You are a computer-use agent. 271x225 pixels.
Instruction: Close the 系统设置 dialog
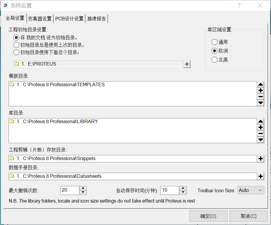click(260, 6)
